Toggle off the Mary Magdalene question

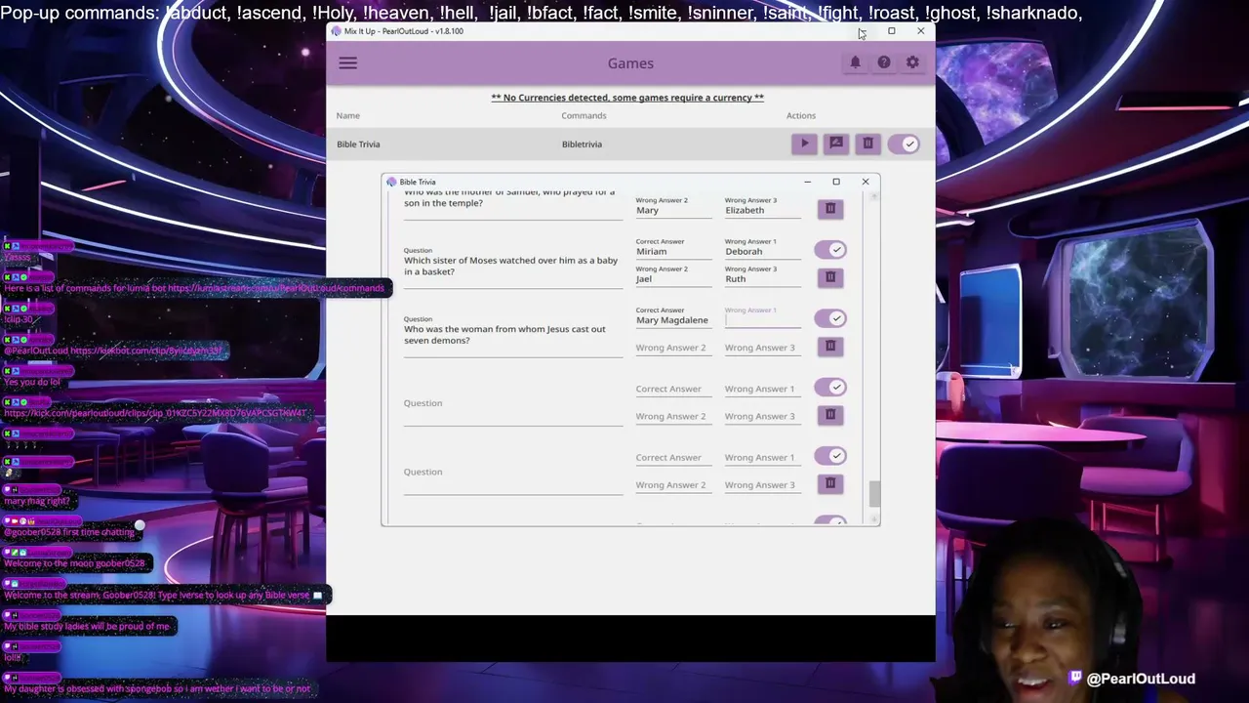(830, 318)
